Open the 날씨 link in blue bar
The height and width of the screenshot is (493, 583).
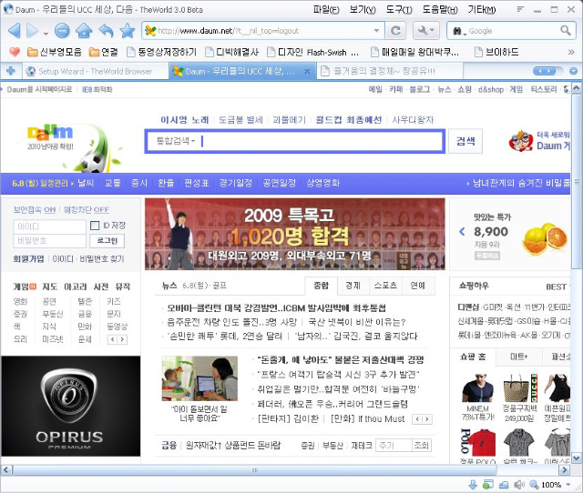pyautogui.click(x=86, y=183)
